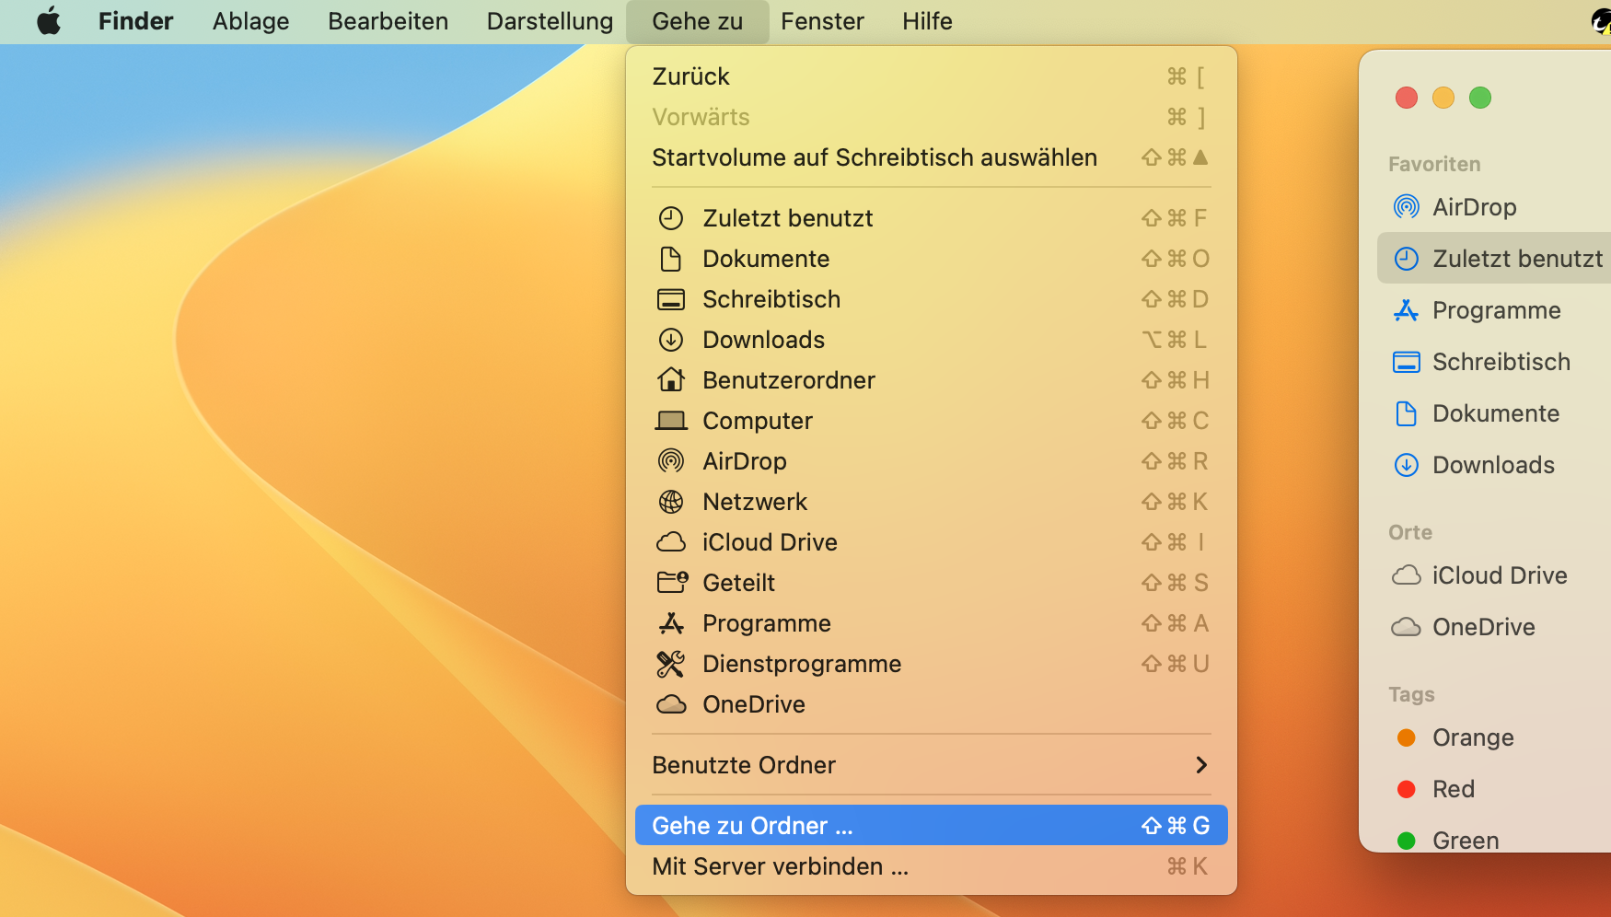Click the house icon for Benutzerordner
The width and height of the screenshot is (1611, 917).
coord(671,380)
